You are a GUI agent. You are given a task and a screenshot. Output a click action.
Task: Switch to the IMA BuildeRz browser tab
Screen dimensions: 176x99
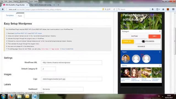pyautogui.click(x=15, y=5)
